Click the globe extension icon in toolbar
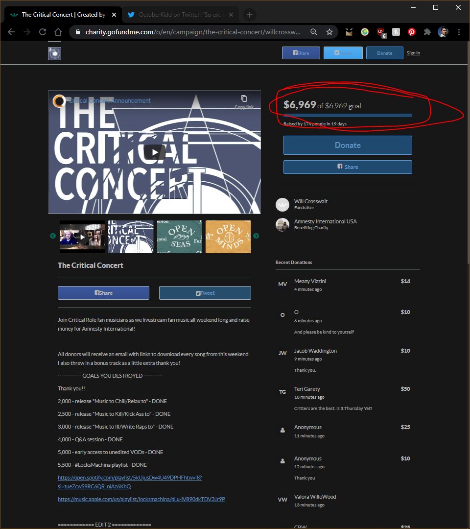 coord(365,32)
